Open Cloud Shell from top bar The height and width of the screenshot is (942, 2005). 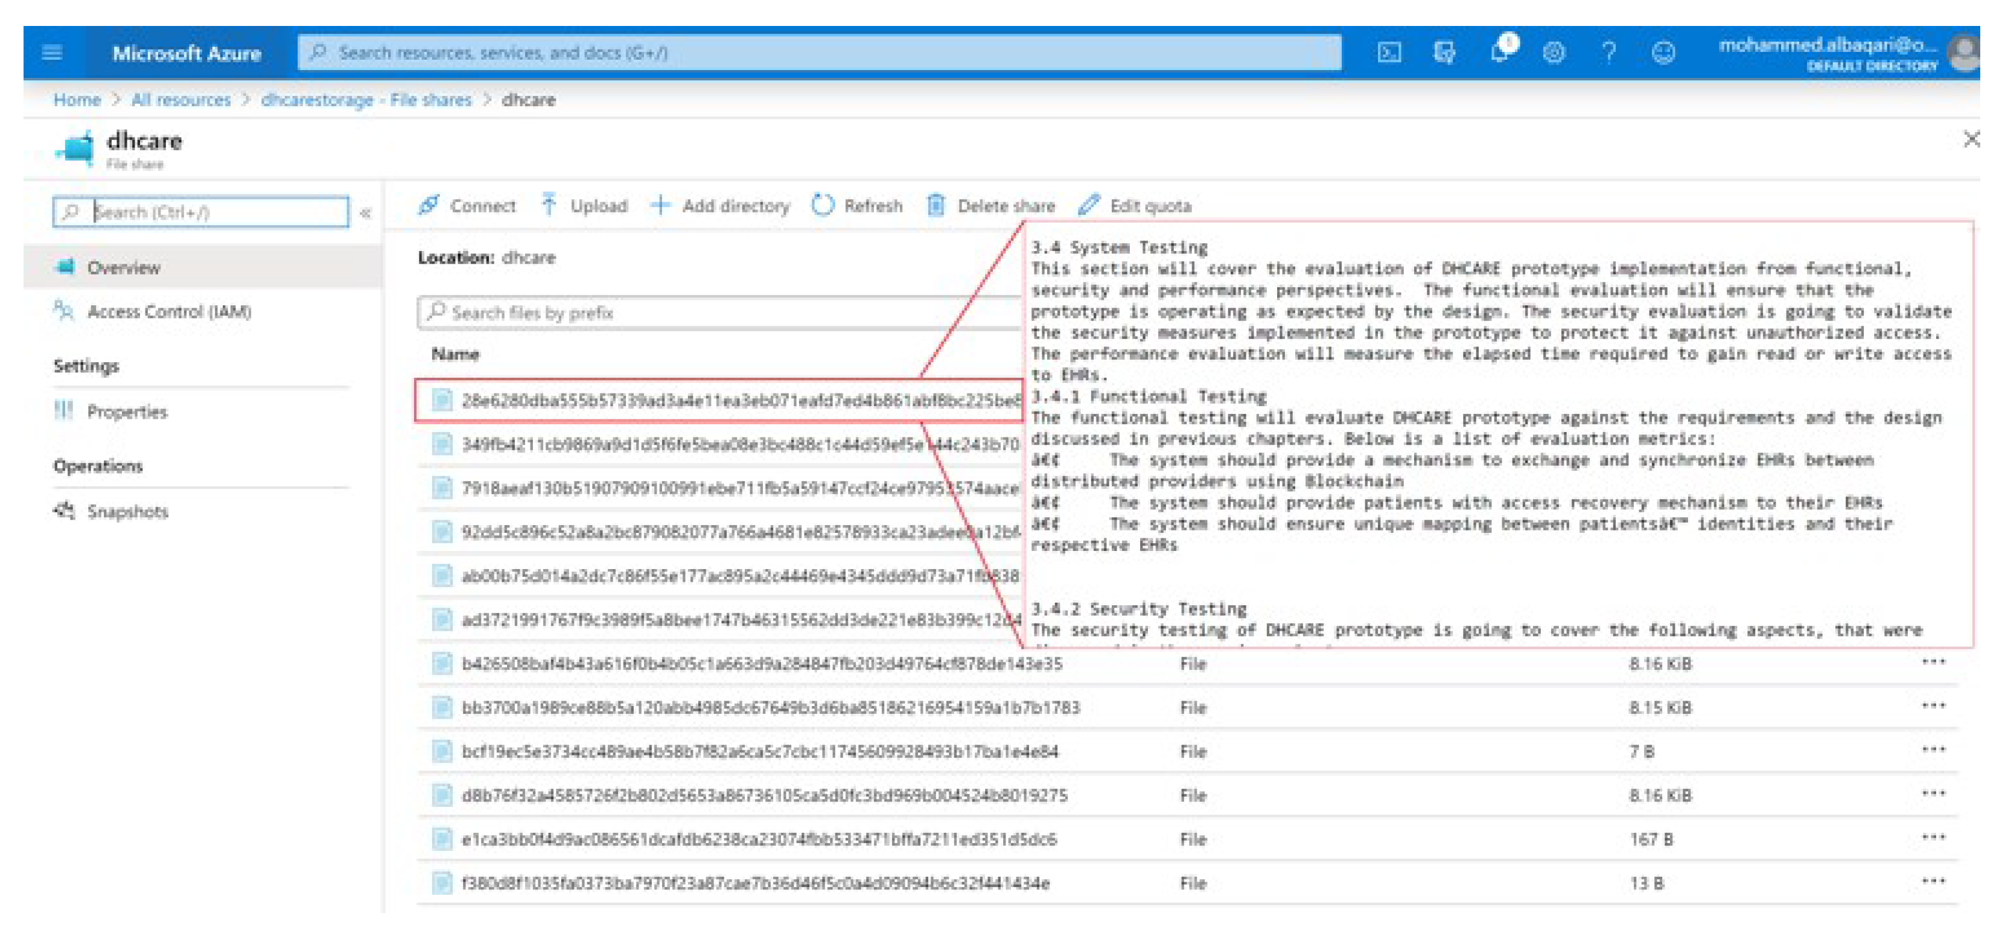click(x=1389, y=53)
